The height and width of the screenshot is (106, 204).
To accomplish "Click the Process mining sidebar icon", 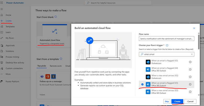I will pyautogui.click(x=2, y=57).
